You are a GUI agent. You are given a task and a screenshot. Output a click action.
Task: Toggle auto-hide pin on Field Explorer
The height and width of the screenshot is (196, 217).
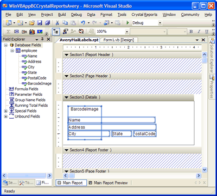click(42, 39)
